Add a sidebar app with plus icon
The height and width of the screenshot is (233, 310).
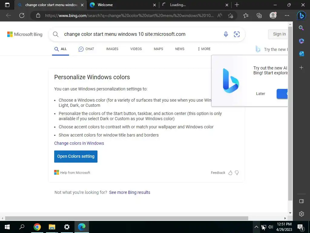tap(301, 68)
